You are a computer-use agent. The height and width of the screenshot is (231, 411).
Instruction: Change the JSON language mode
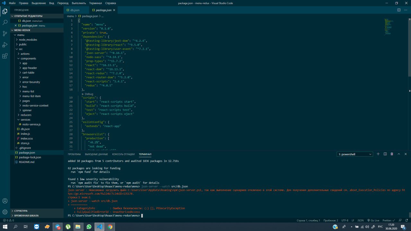pos(361,220)
